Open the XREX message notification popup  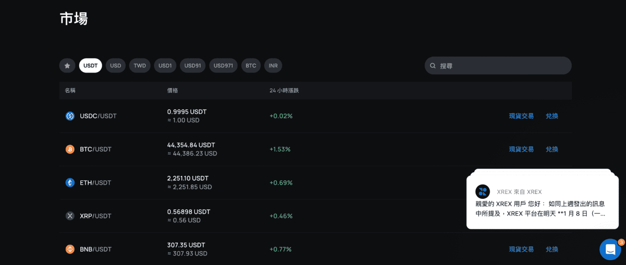[542, 207]
